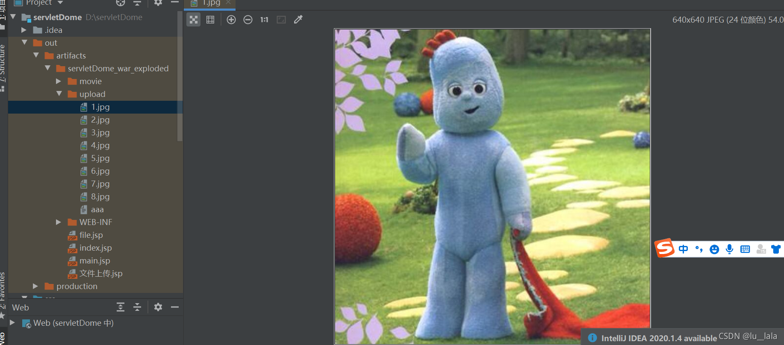
Task: Locate current file in Project tree
Action: coord(121,3)
